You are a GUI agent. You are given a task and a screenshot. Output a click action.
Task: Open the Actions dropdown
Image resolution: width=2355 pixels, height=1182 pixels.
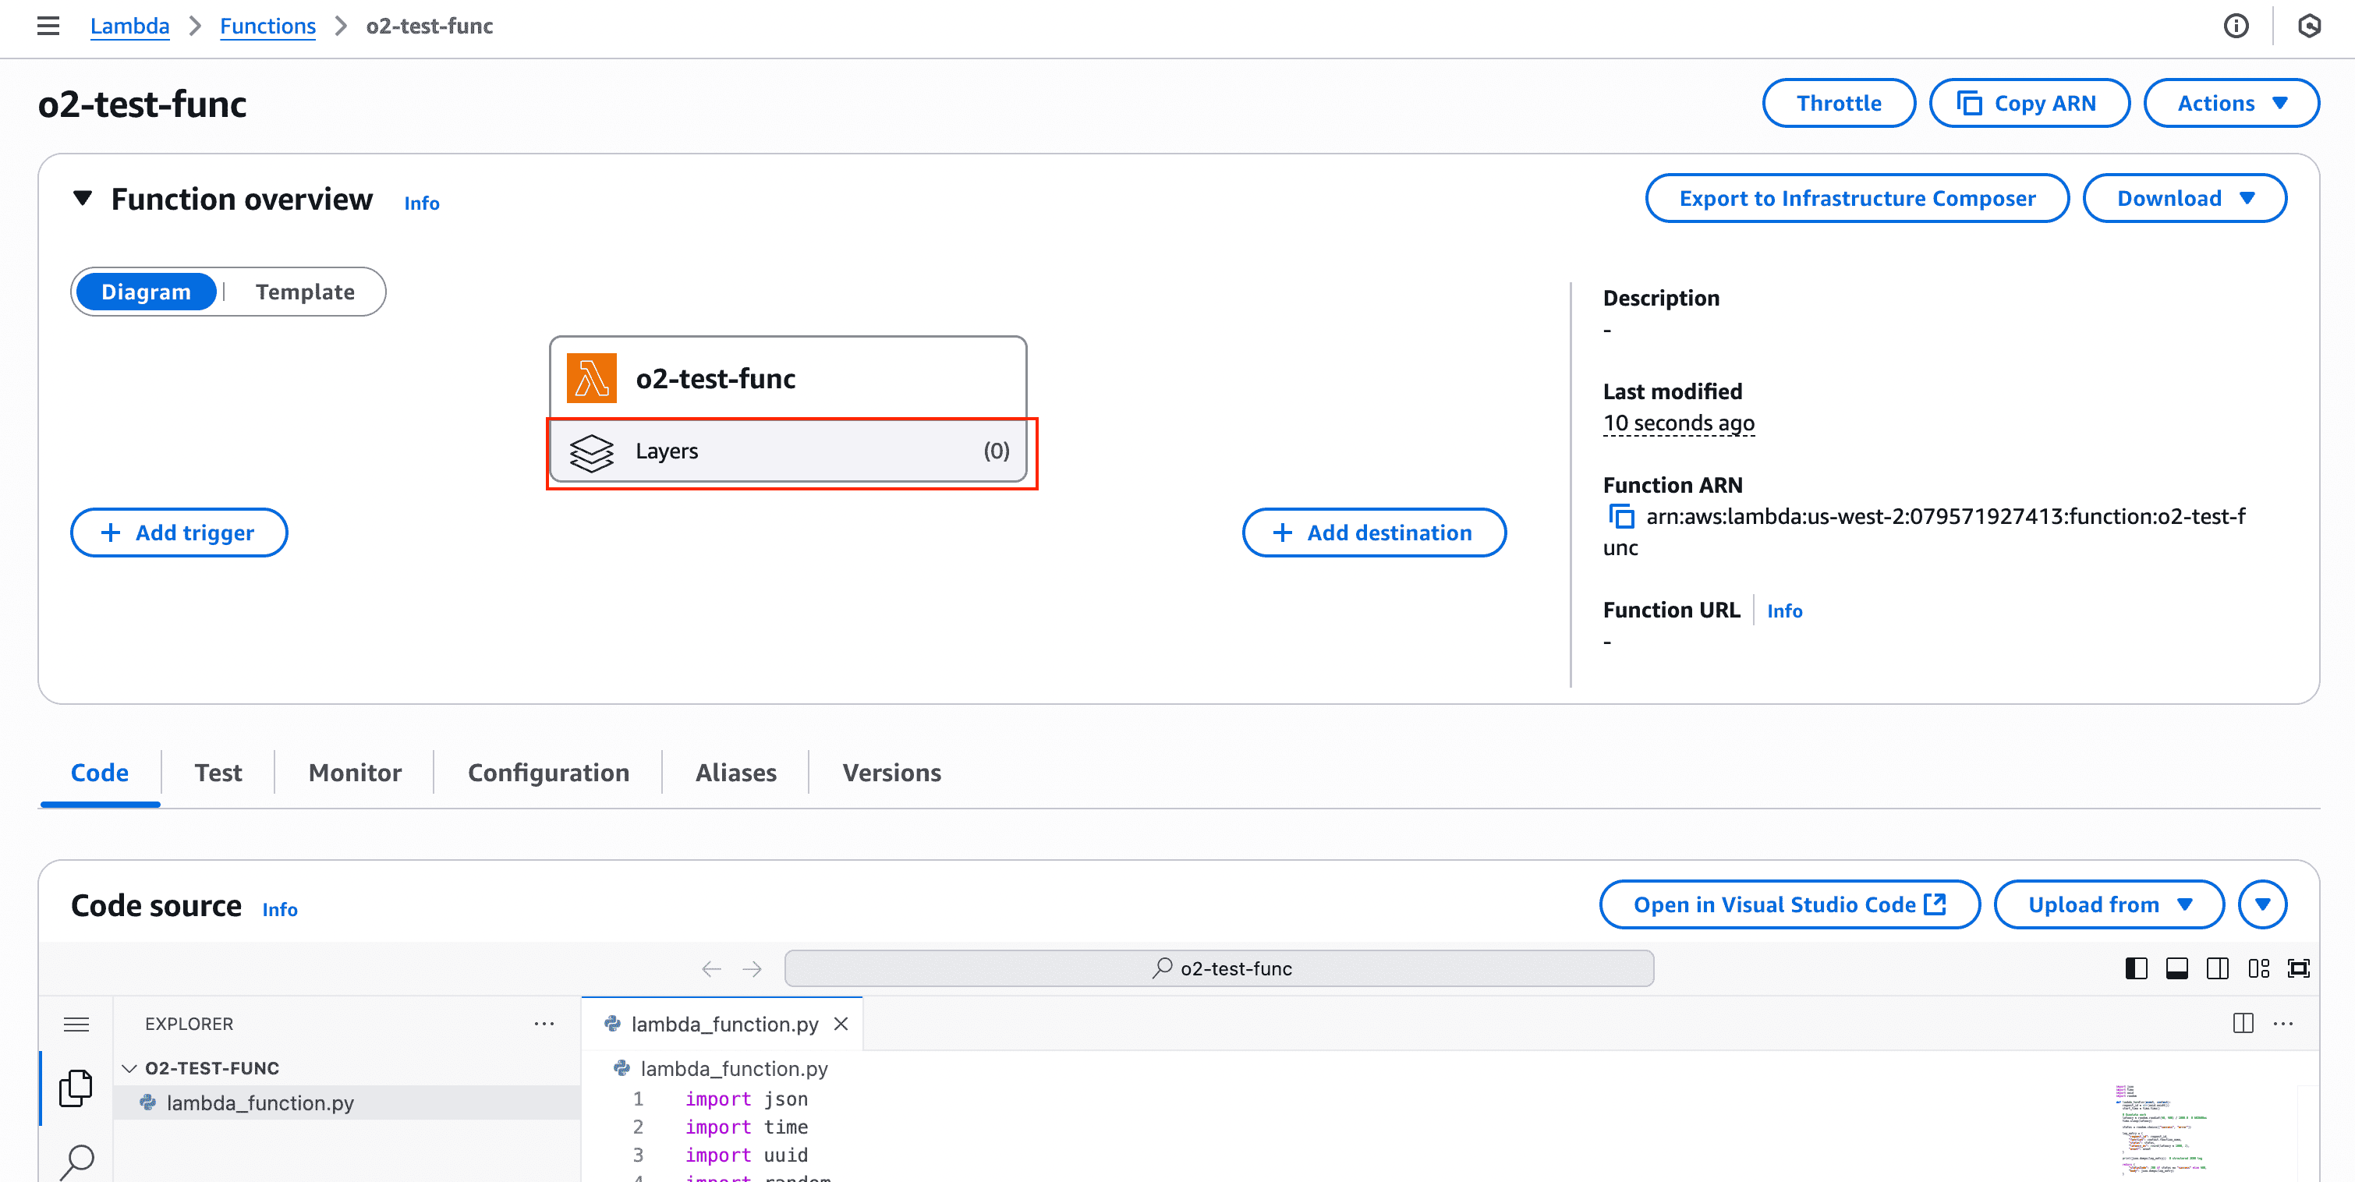pos(2231,102)
